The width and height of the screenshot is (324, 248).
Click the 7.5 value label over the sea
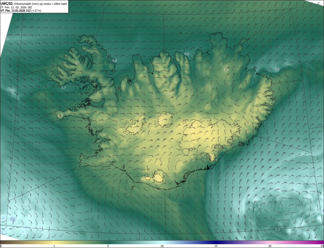[x=12, y=91]
